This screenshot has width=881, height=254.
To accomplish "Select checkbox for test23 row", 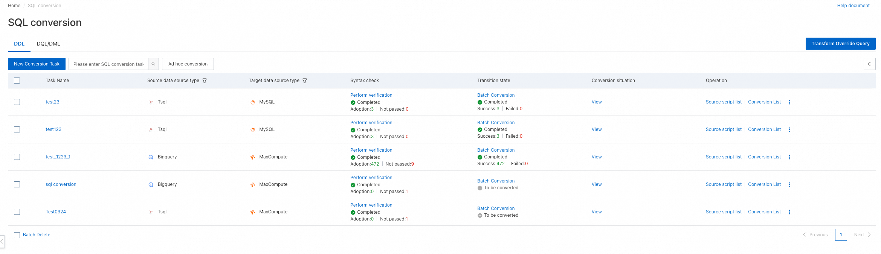I will coord(17,102).
